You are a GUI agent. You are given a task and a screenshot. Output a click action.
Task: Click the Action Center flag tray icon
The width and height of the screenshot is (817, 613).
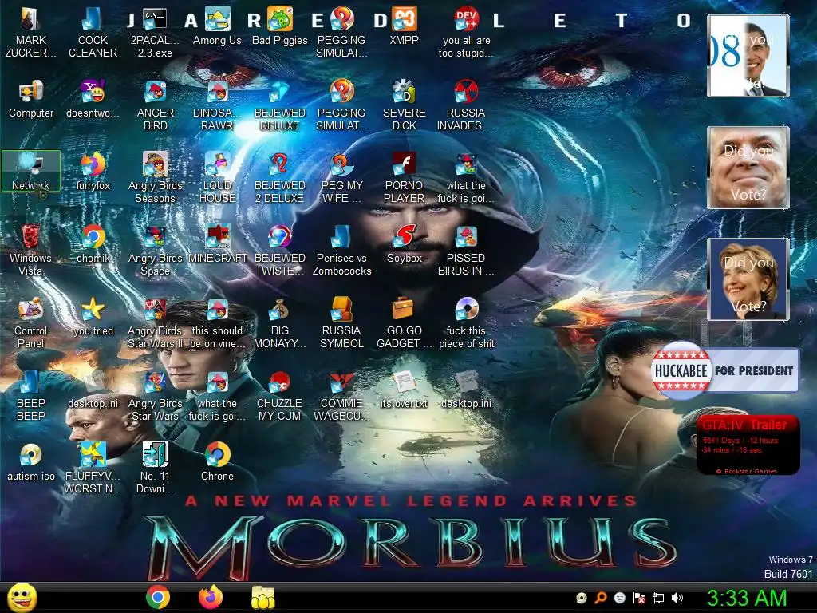point(639,598)
